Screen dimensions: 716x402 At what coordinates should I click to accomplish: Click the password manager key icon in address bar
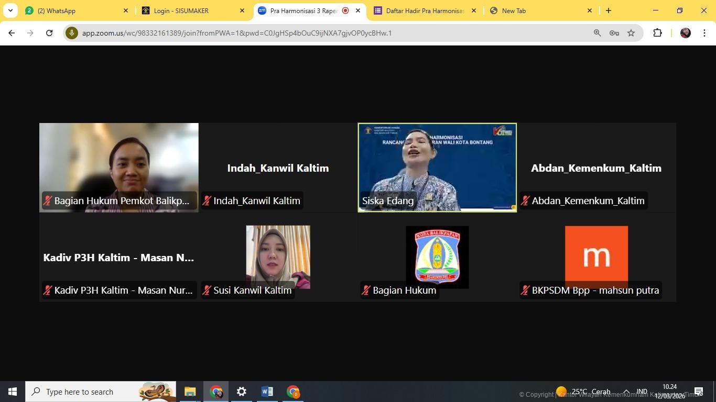pos(614,32)
